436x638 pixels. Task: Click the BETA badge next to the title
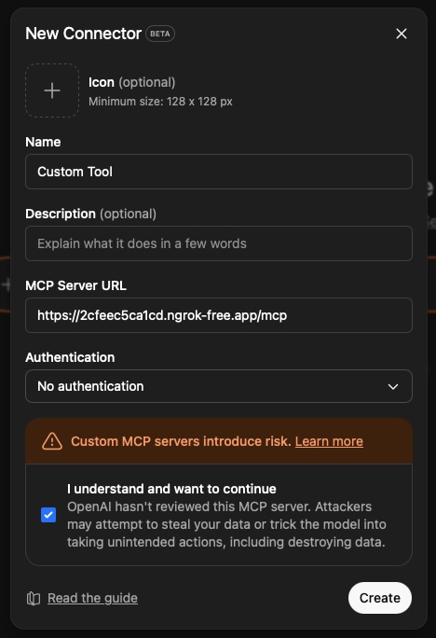click(x=160, y=34)
